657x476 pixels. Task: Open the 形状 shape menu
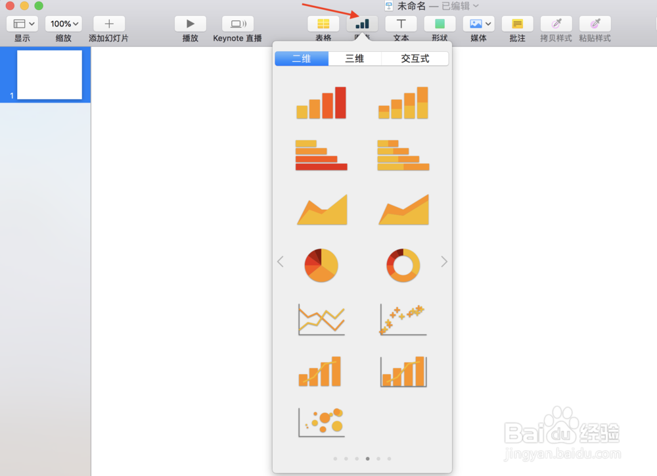coord(440,24)
